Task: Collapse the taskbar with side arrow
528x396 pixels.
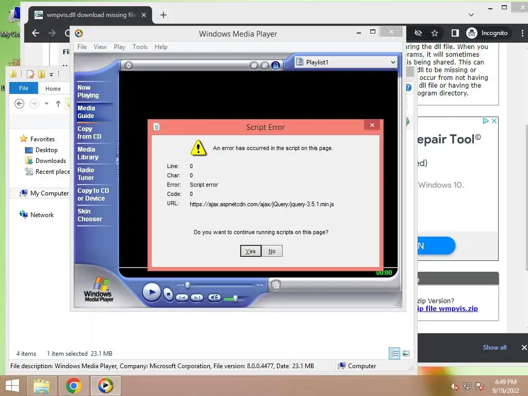Action: pyautogui.click(x=117, y=160)
